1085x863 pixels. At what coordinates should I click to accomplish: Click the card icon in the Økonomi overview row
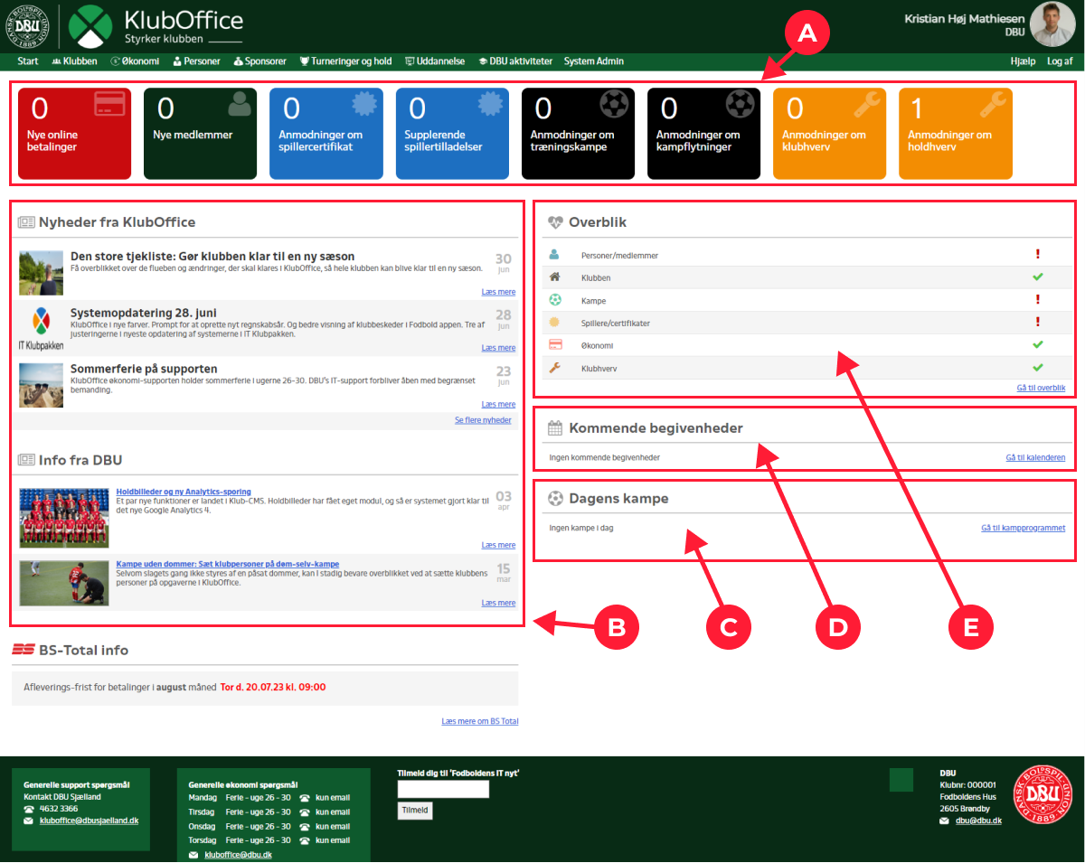pos(555,344)
